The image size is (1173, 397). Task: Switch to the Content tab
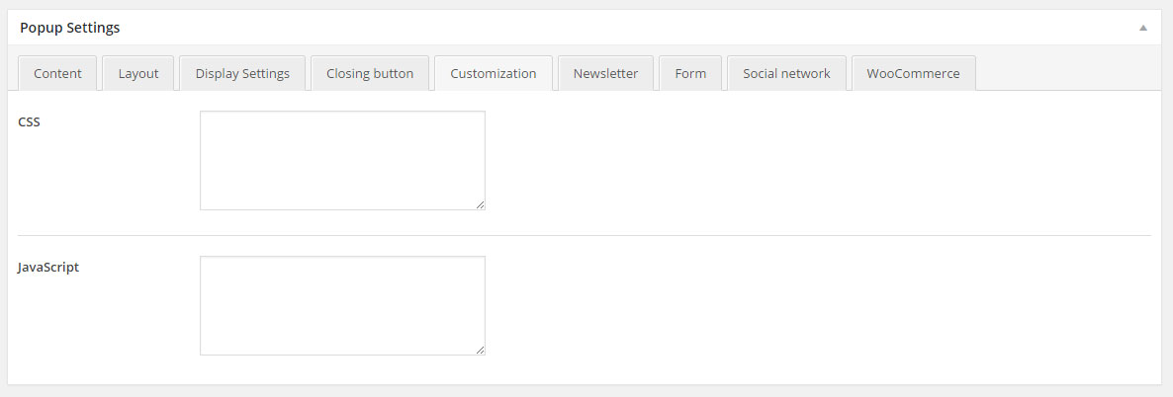(x=57, y=73)
